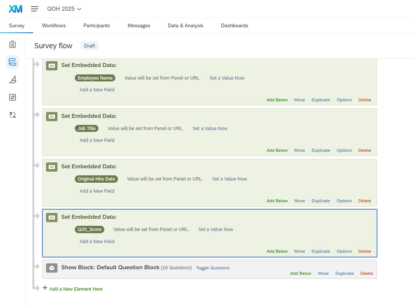Move the Job Title block

point(300,151)
